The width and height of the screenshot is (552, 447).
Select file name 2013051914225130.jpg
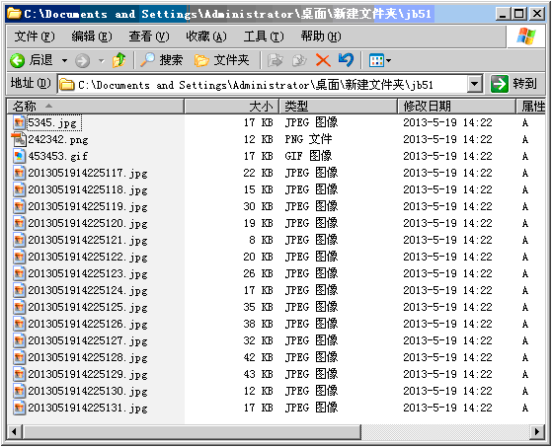(88, 391)
